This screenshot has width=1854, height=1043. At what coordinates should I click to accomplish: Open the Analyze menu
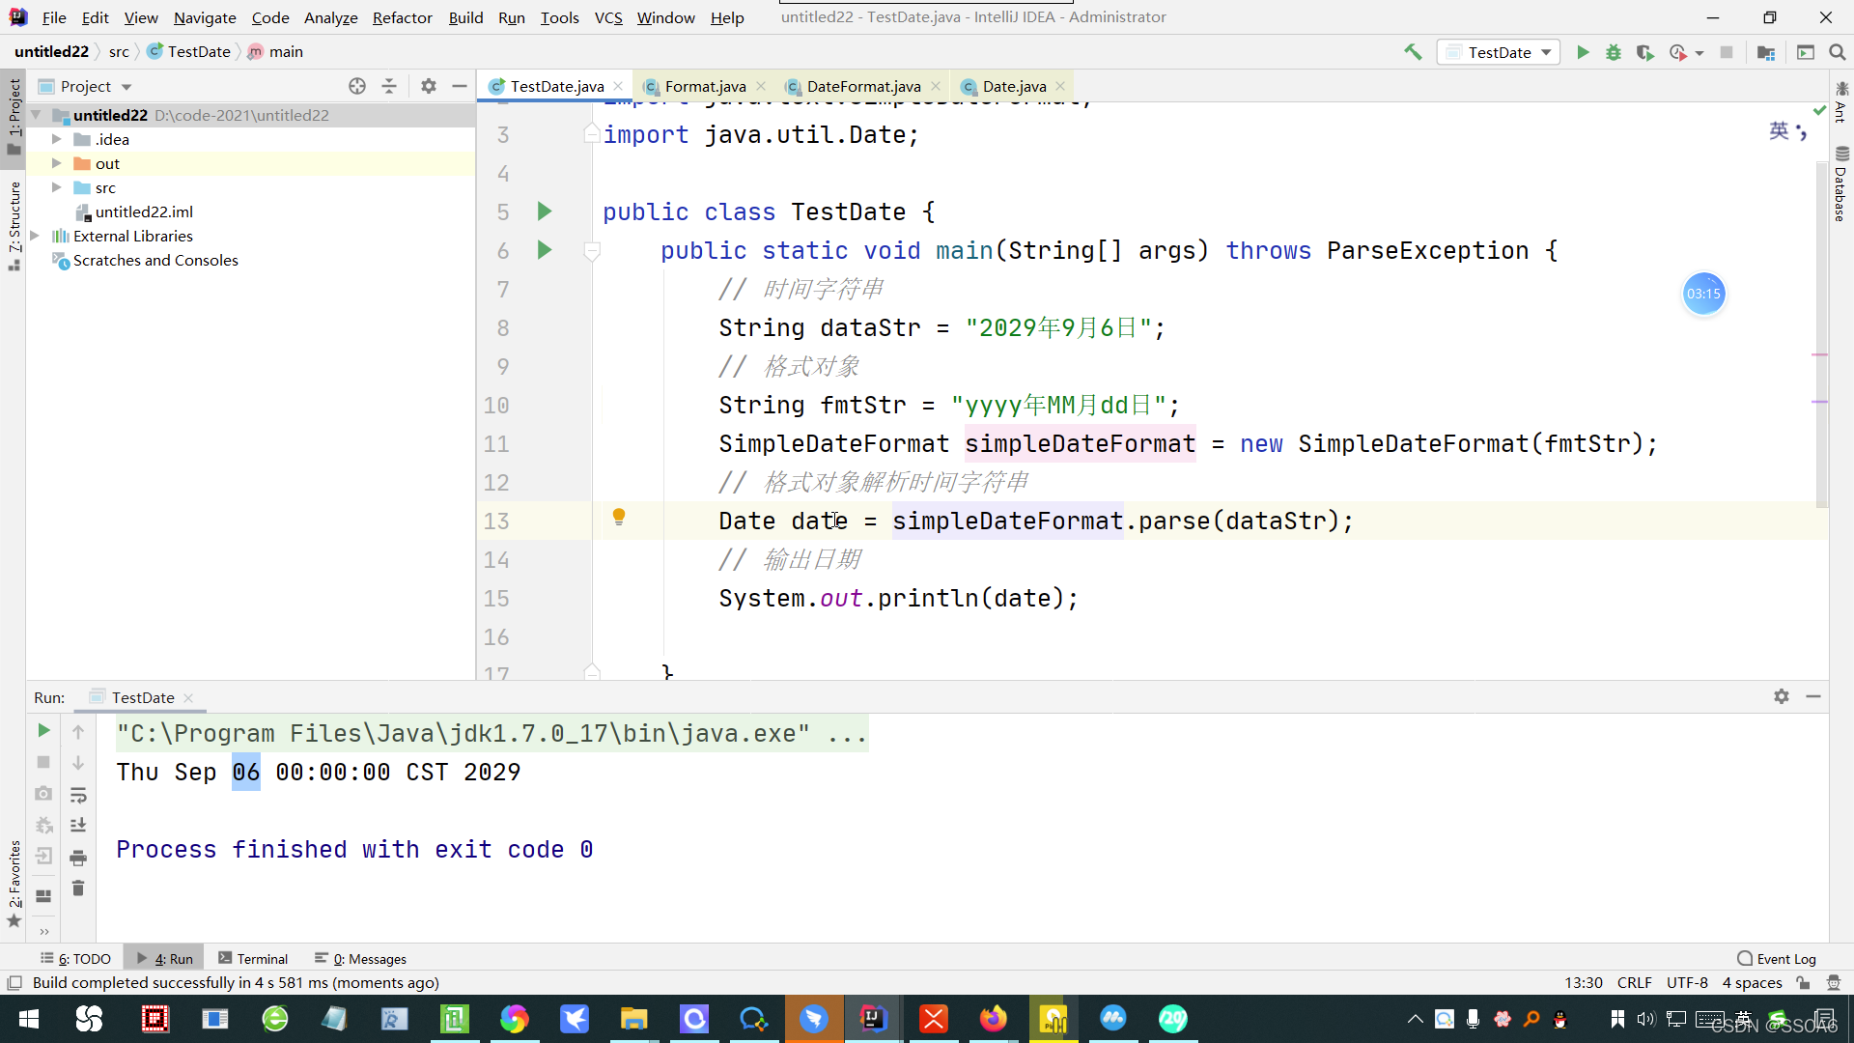point(330,17)
